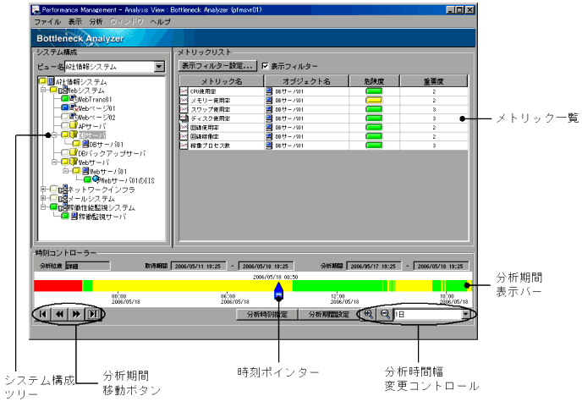Click the 分析期間設定 button
Screen dimensions: 582x407
tap(329, 314)
